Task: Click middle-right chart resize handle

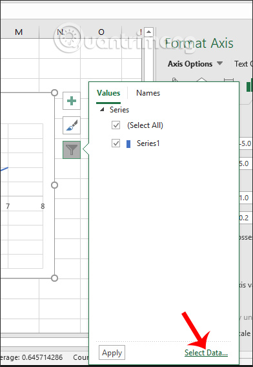Action: (54, 185)
